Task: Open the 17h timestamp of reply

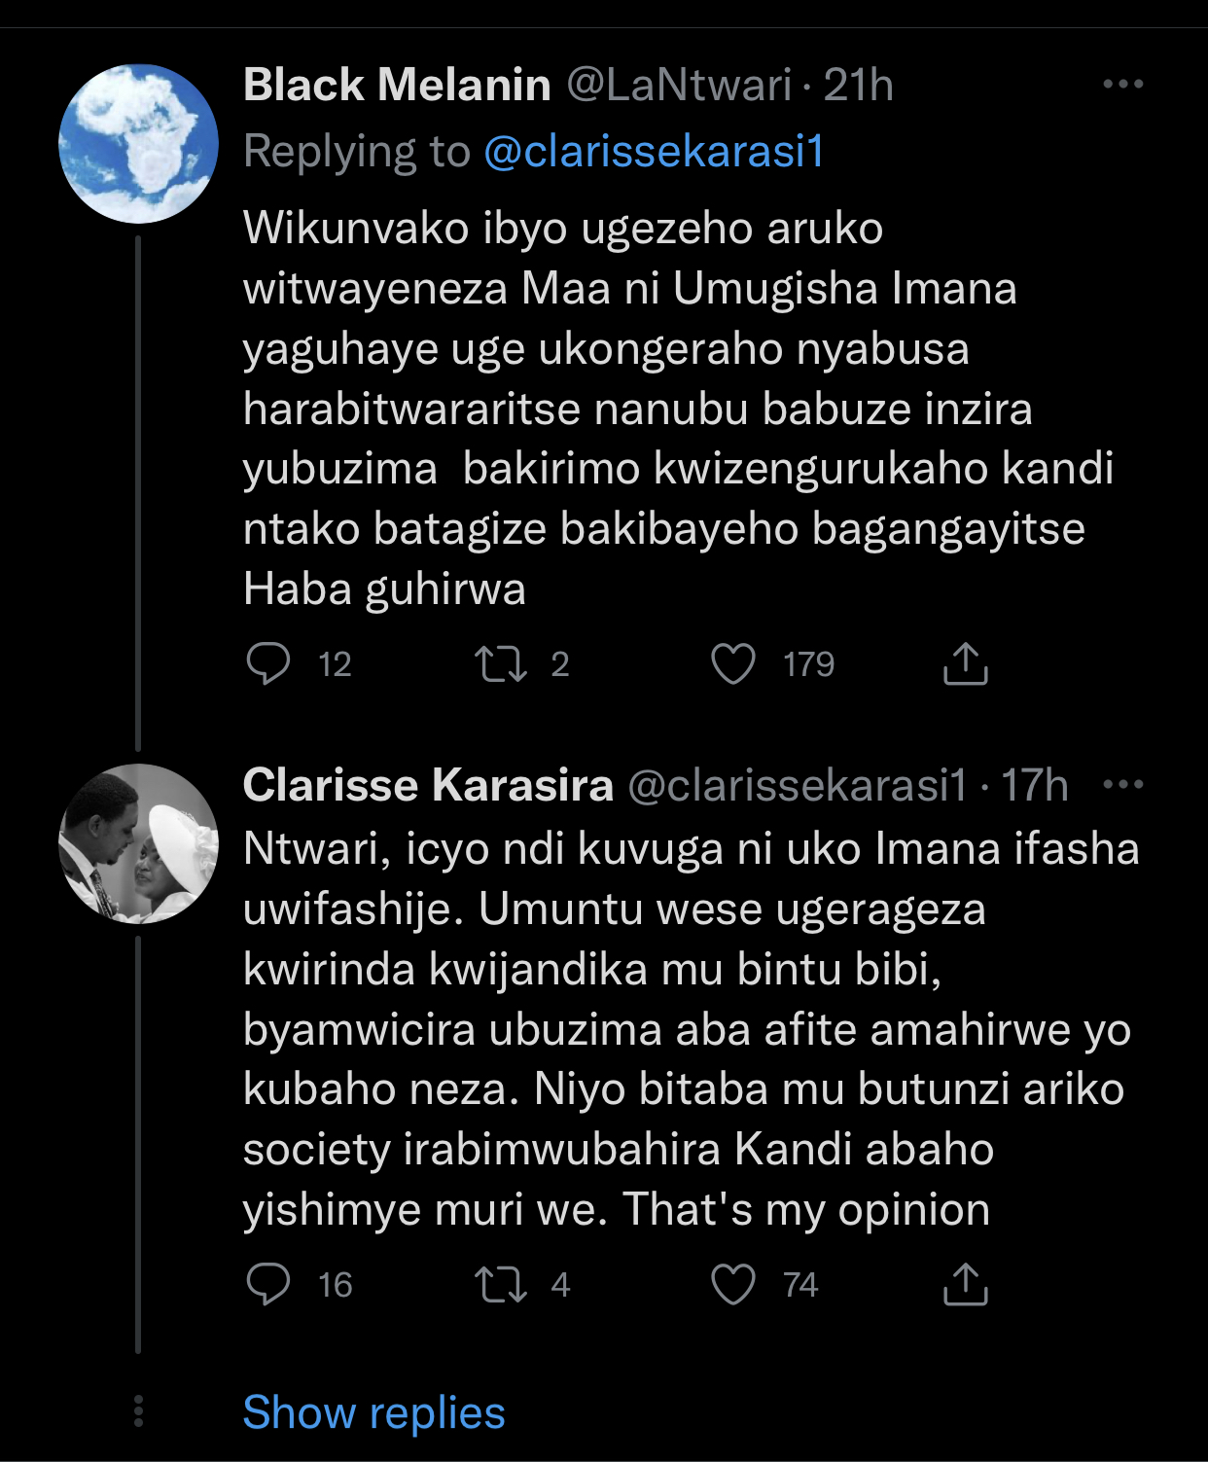Action: point(1034,785)
